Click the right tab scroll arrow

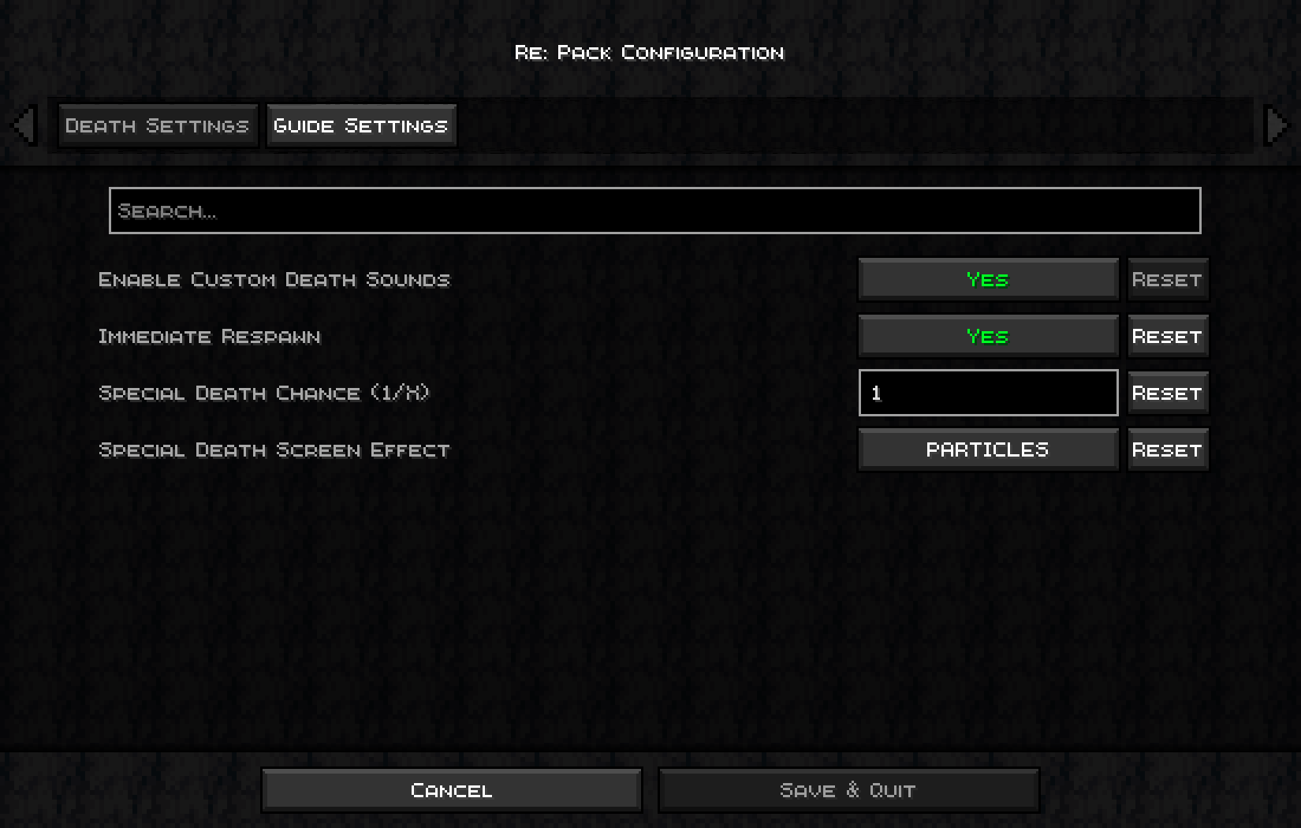(x=1276, y=125)
